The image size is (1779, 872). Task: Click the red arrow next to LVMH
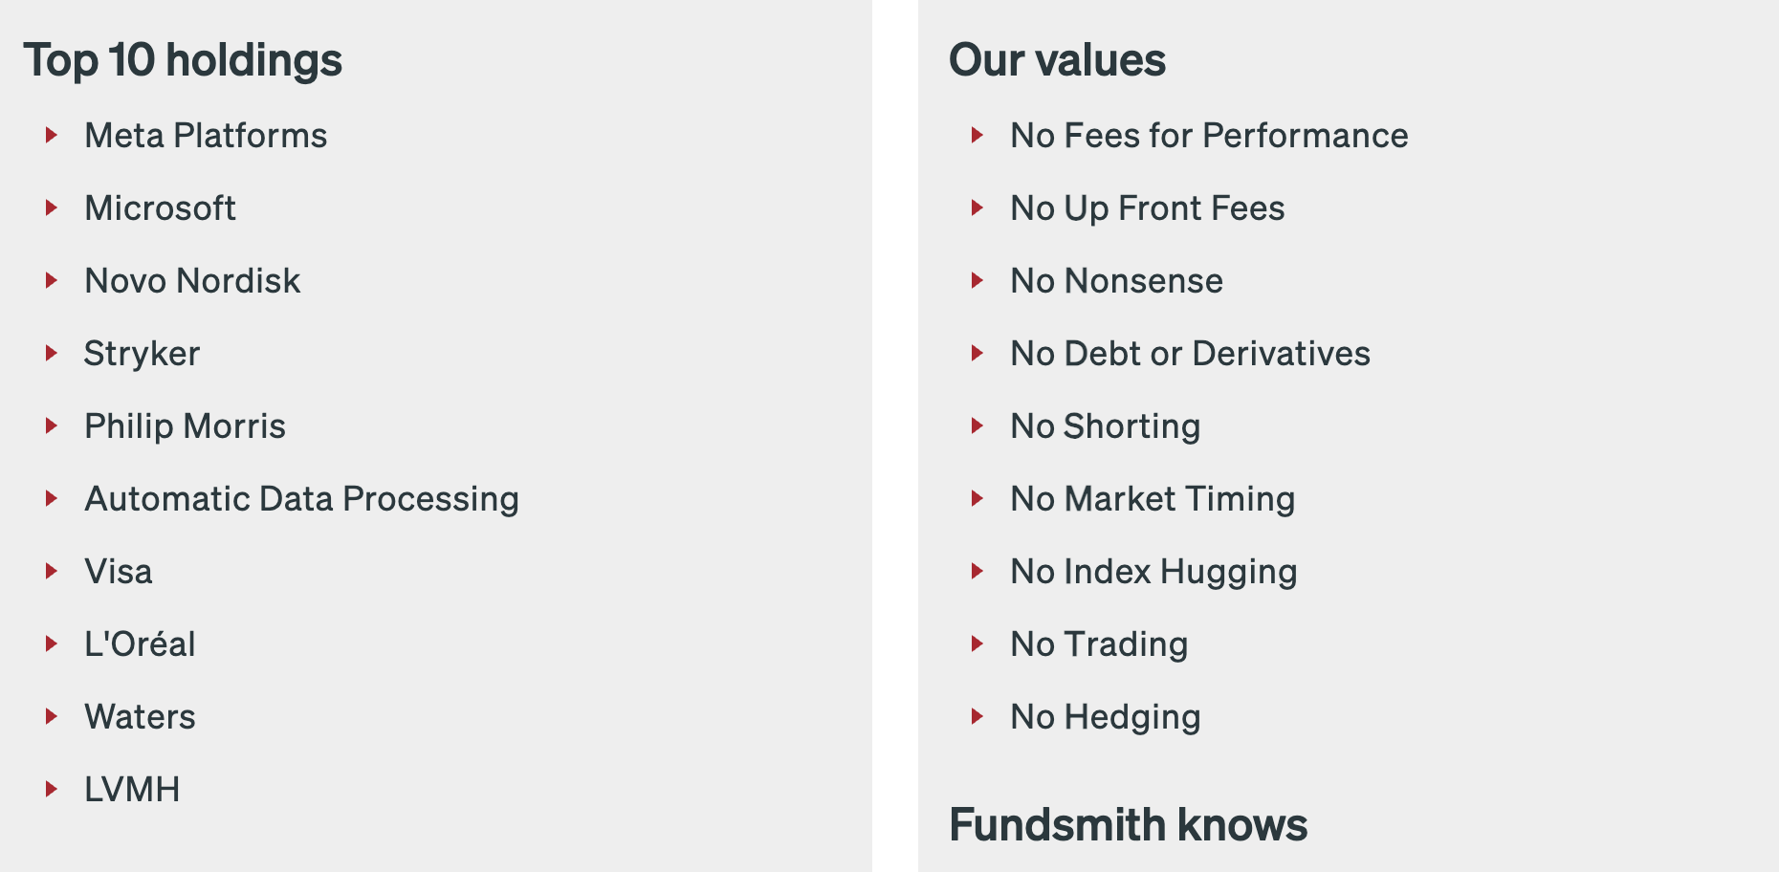[52, 789]
